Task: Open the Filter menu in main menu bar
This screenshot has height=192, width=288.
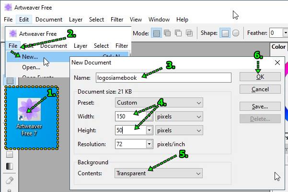Action: pos(117,20)
